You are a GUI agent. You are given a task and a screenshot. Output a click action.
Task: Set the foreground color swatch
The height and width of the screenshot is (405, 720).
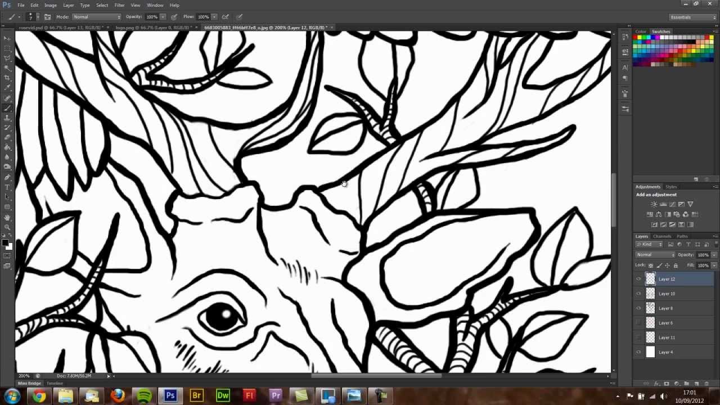[6, 242]
